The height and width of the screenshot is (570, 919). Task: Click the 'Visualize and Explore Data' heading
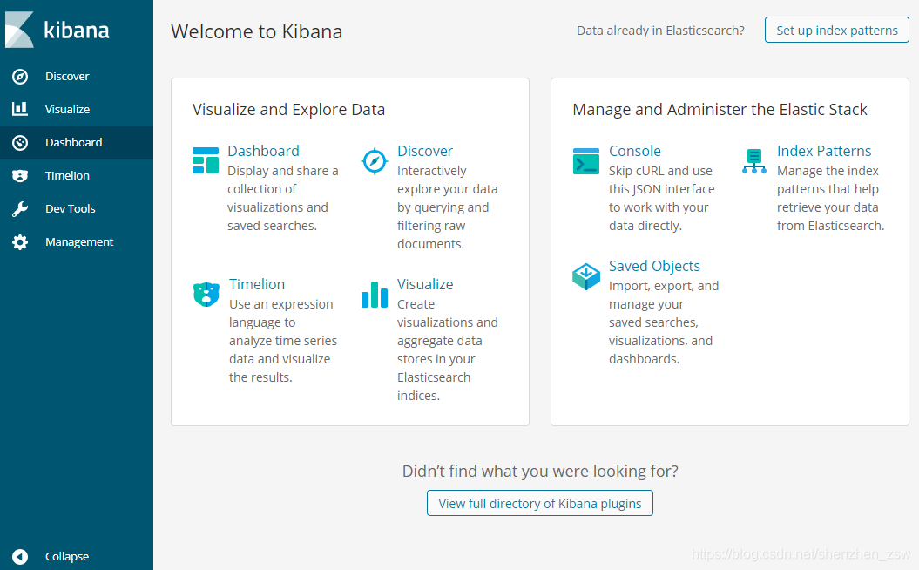[288, 110]
